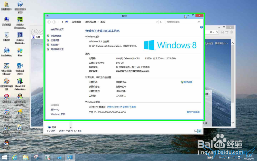Refresh the System window address bar

pyautogui.click(x=161, y=22)
